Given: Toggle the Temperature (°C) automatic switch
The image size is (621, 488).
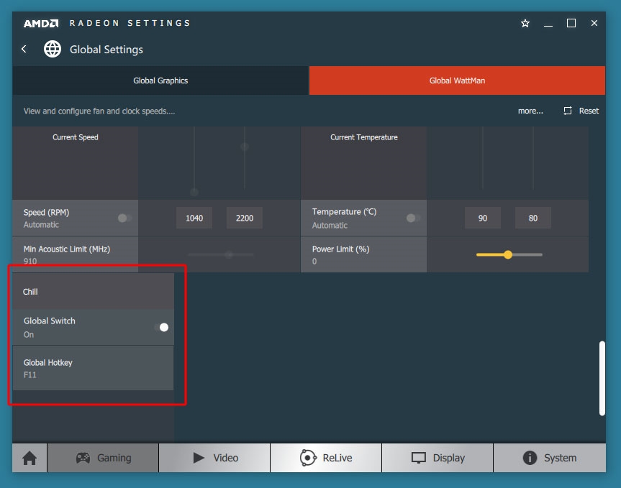Looking at the screenshot, I should coord(413,218).
